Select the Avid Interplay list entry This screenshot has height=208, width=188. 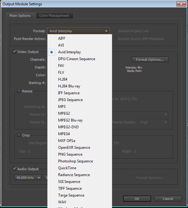(80, 52)
